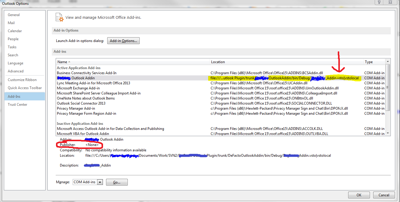Click 'No compatibility information available' text
The height and width of the screenshot is (202, 400).
[116, 150]
